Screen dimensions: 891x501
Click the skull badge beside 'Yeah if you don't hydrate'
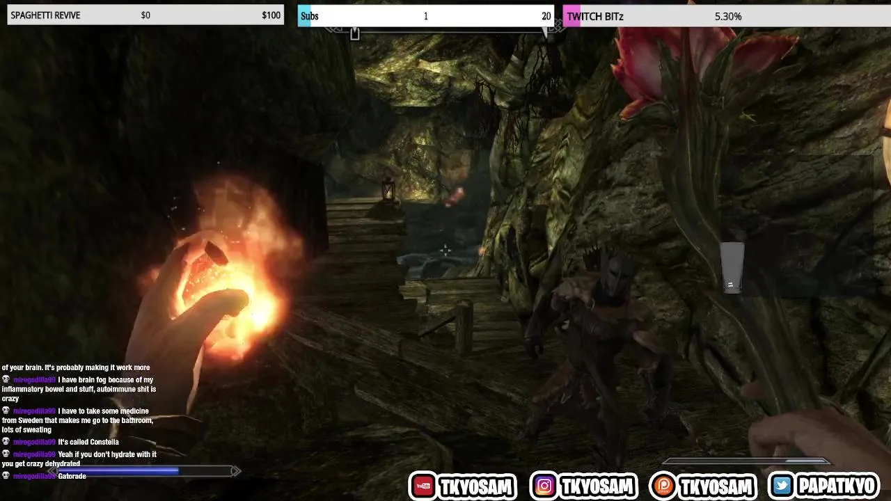click(x=6, y=454)
